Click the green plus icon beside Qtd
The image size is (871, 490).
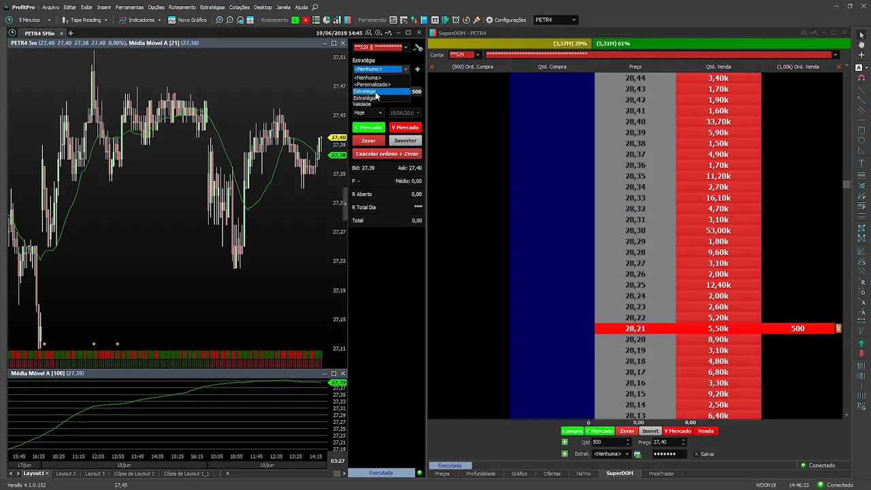point(565,442)
